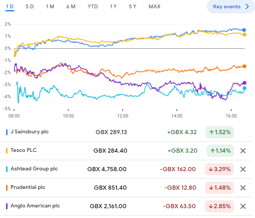Click price GBX 851.40
The height and width of the screenshot is (218, 255).
(x=110, y=188)
